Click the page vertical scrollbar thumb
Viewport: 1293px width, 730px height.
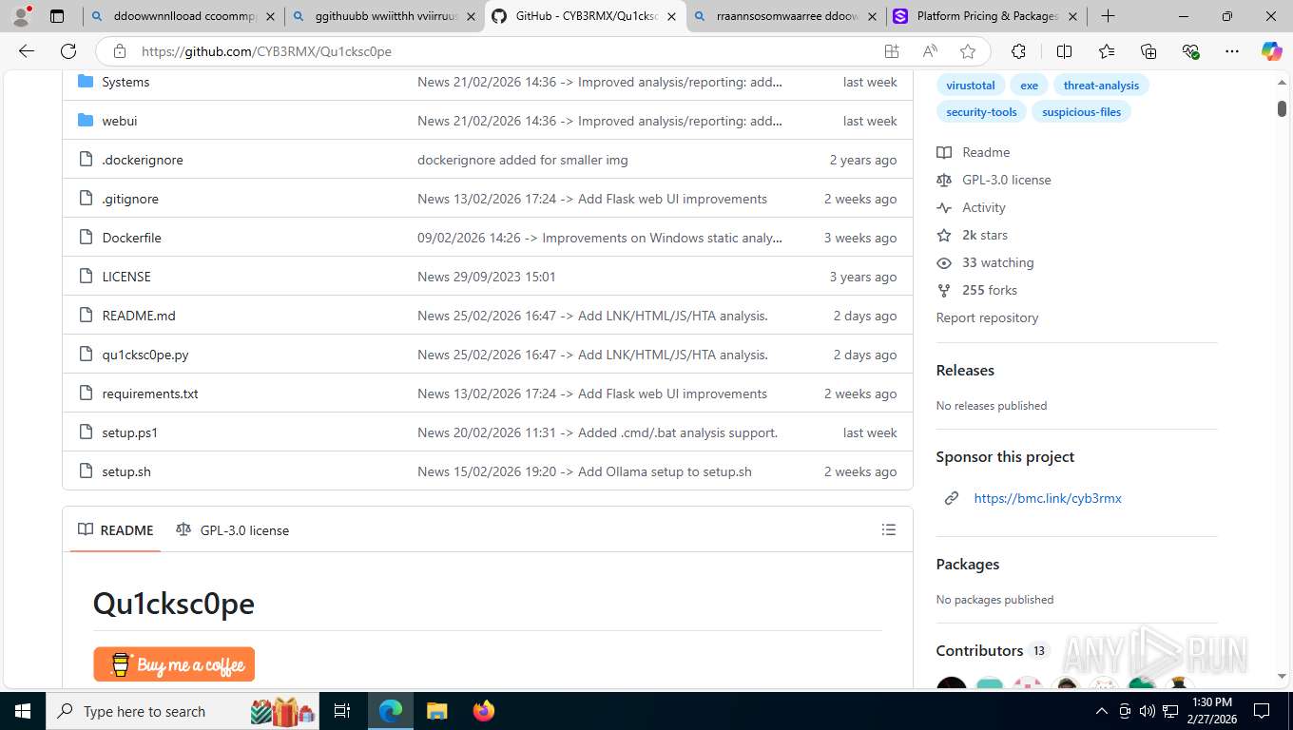pos(1282,109)
